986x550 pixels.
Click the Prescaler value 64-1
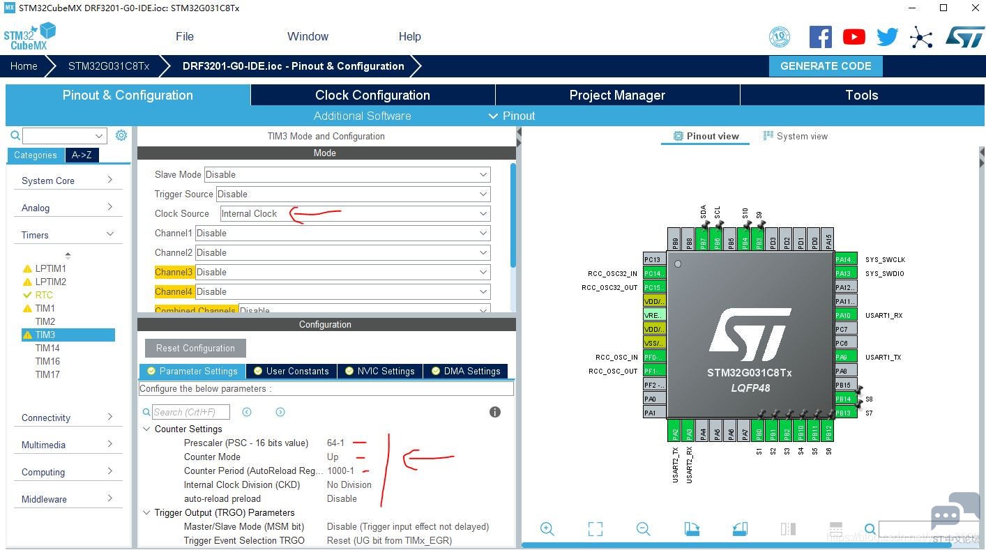tap(335, 443)
